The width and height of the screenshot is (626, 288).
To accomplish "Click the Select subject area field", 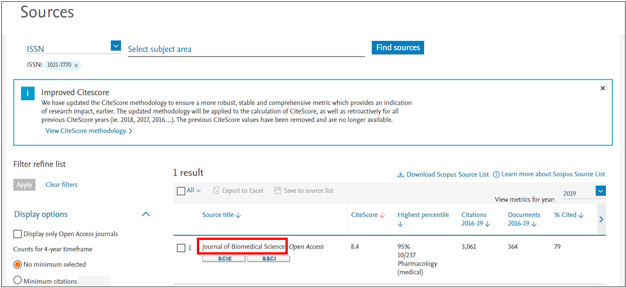I will click(x=246, y=49).
